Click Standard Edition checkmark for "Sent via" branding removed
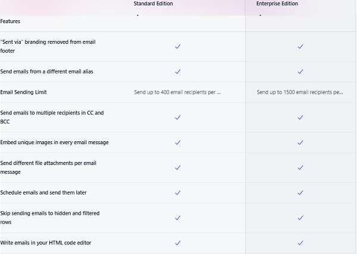 (x=177, y=46)
